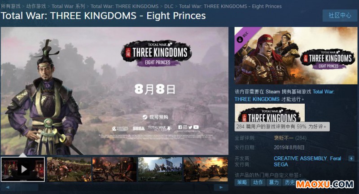Play the trailer video thumbnail
Viewport: 359px width, 194px height.
tap(23, 169)
